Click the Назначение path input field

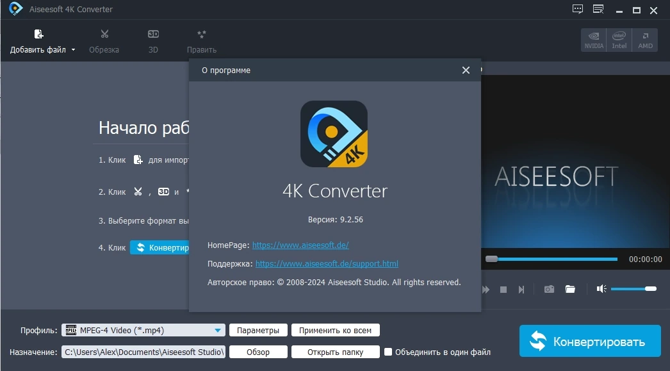(x=143, y=352)
